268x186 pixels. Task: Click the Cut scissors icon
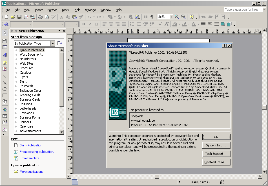[x=61, y=17]
